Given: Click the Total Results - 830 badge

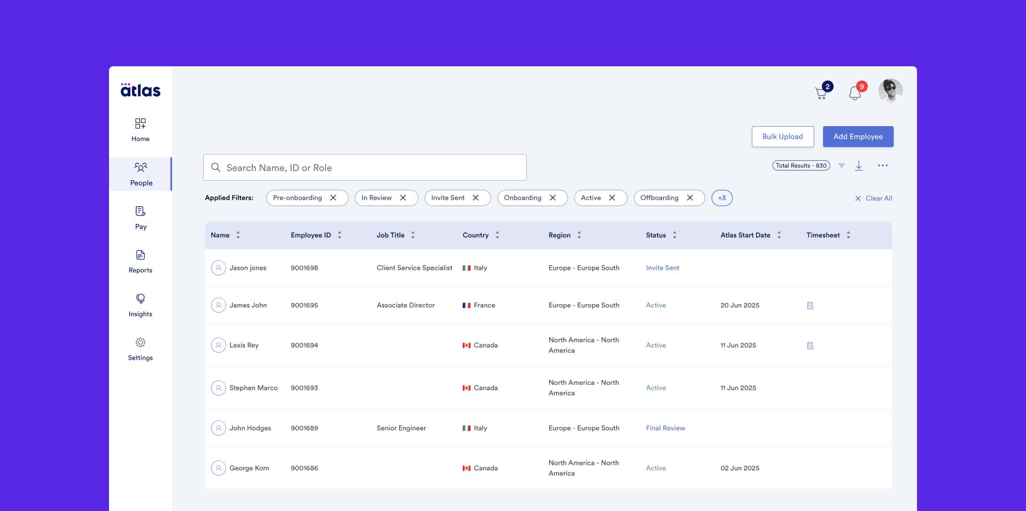Looking at the screenshot, I should [801, 166].
